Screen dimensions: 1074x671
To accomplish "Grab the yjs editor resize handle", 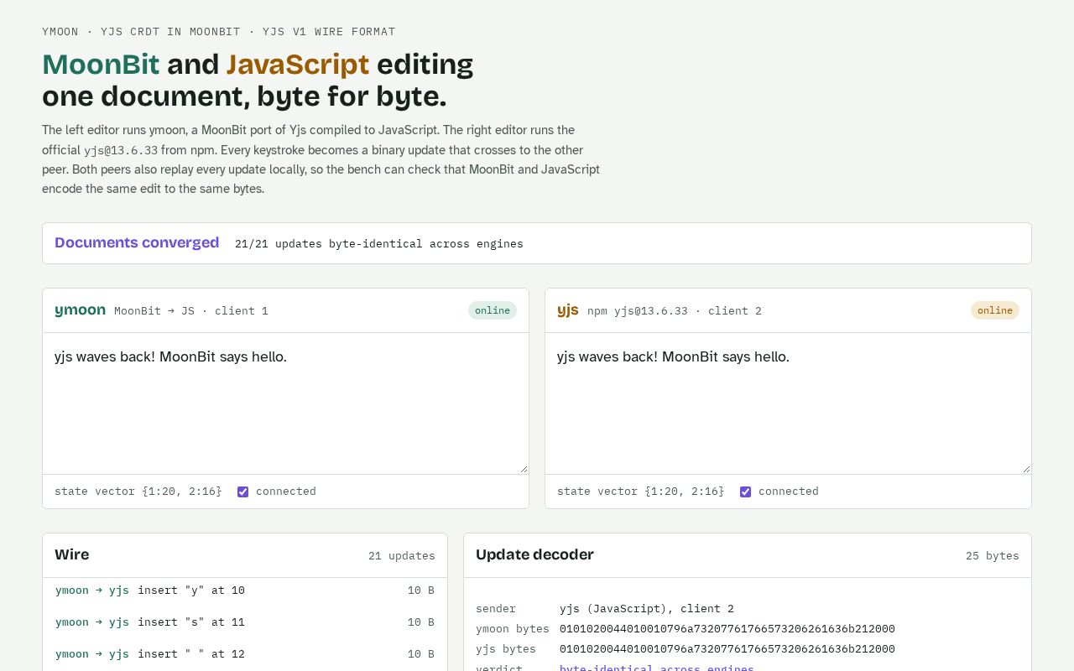I will (x=1026, y=469).
